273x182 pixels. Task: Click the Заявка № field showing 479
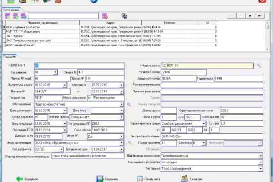[x=101, y=72]
